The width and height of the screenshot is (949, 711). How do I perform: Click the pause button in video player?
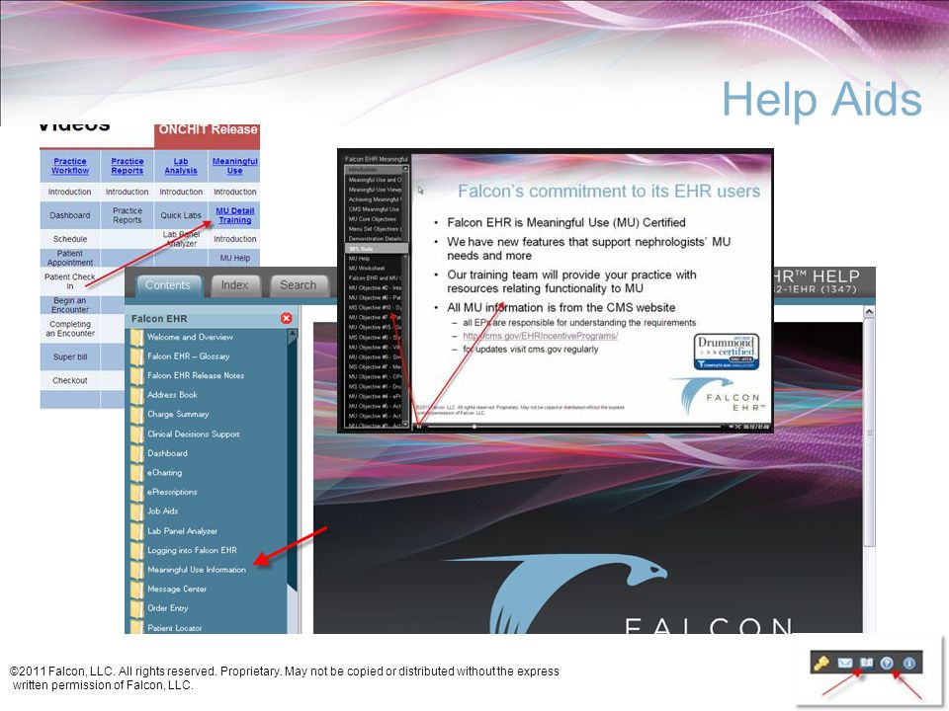point(418,427)
